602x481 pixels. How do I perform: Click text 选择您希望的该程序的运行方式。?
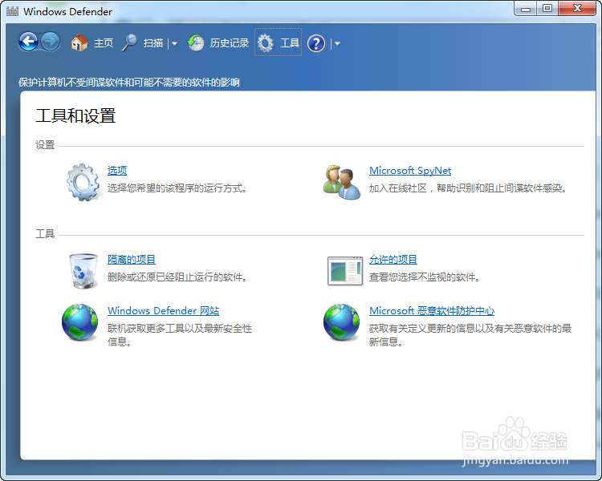point(177,188)
